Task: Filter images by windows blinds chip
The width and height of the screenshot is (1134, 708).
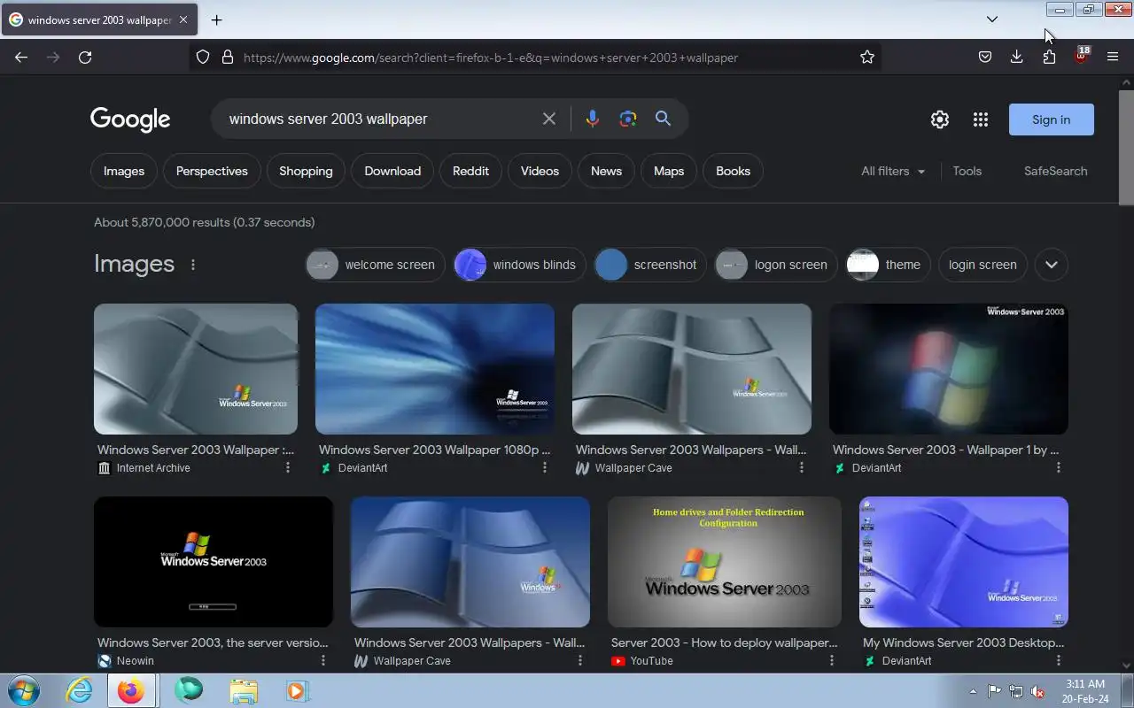Action: click(x=519, y=265)
